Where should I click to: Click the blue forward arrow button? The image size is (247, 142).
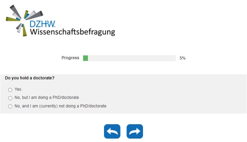135,131
